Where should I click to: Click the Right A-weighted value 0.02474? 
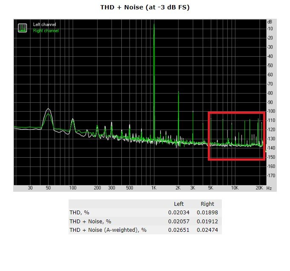click(x=207, y=230)
